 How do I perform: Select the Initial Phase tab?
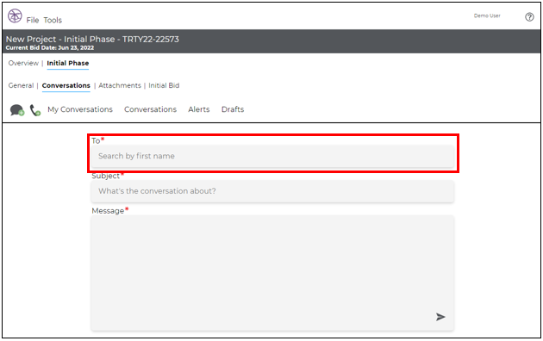(68, 63)
